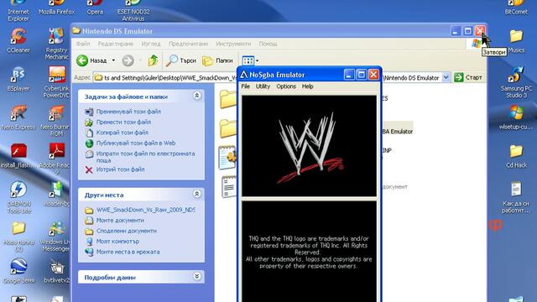Open the Изглед menu in Explorer window
Screen dimensions: 537x302
click(151, 44)
